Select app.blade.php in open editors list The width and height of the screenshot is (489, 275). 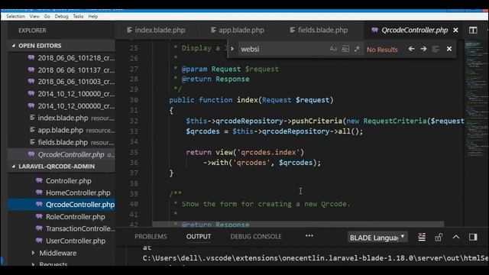coord(61,131)
